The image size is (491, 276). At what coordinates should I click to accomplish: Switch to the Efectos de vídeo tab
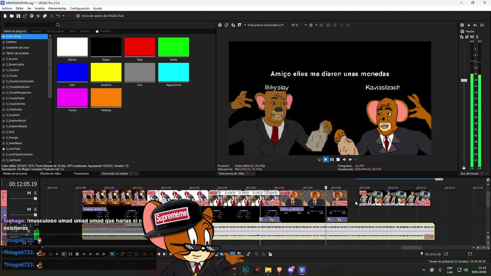pos(50,174)
